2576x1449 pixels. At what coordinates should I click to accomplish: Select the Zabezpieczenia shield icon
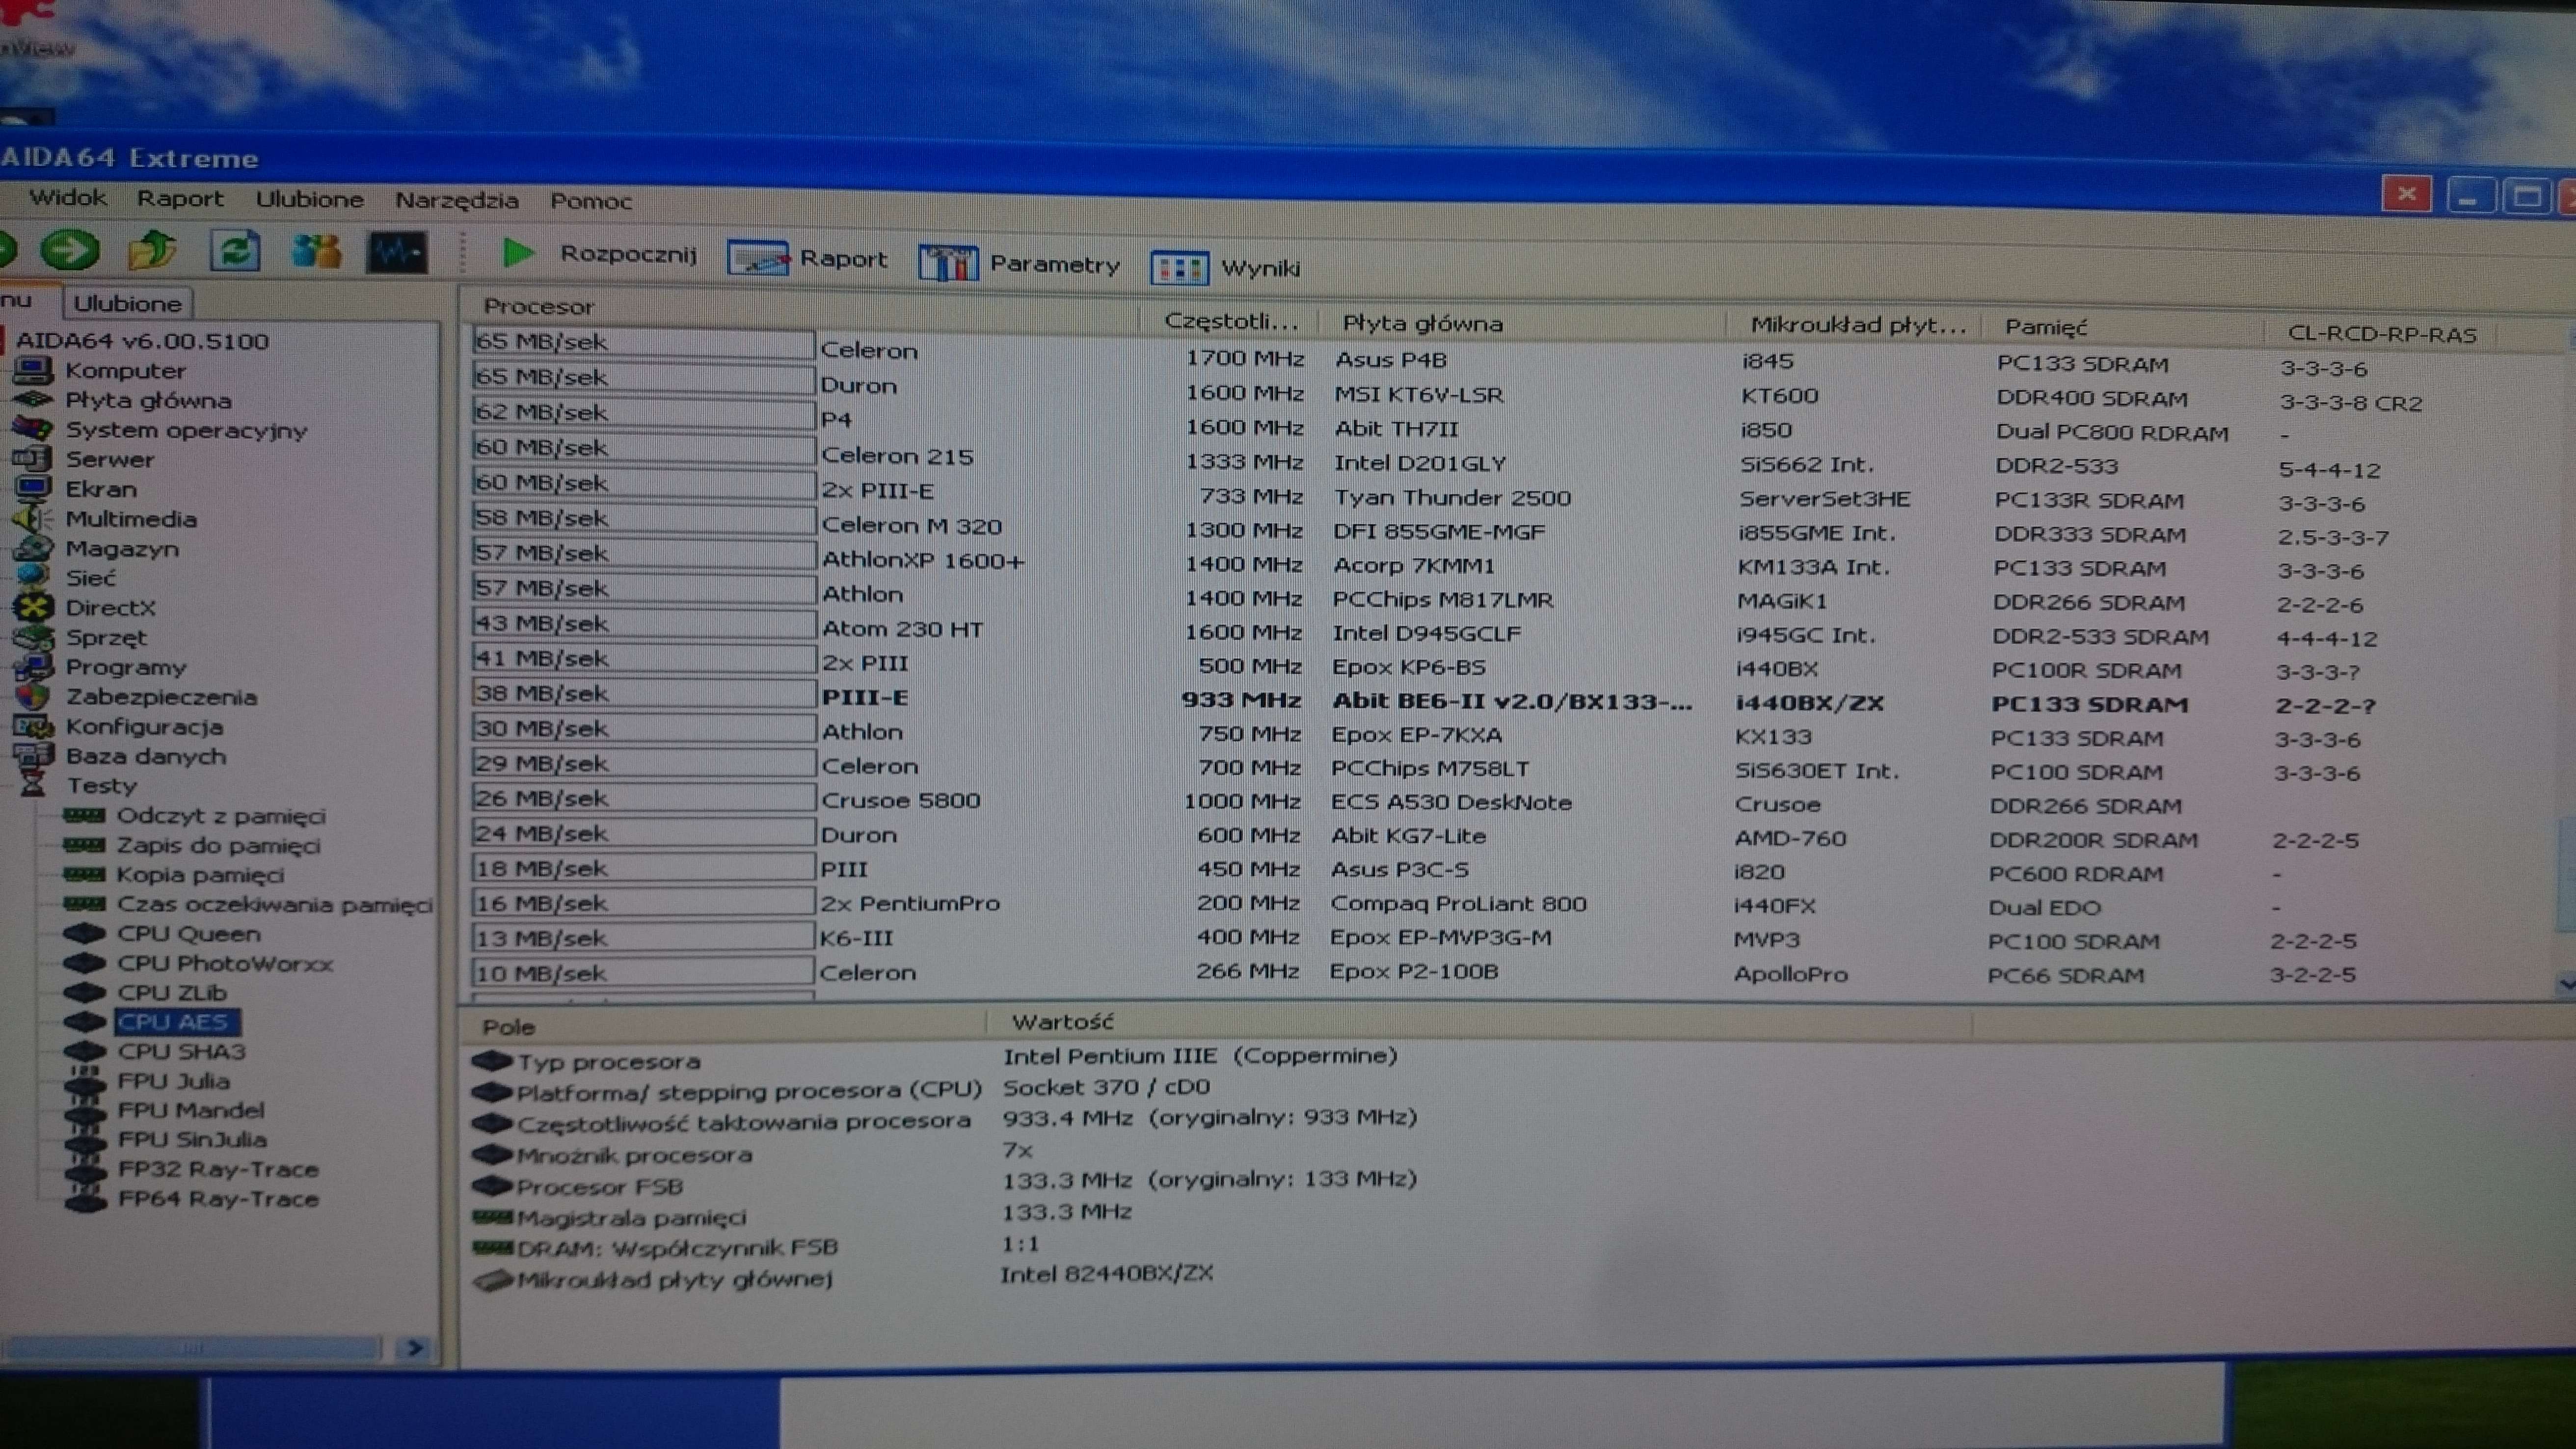(32, 696)
